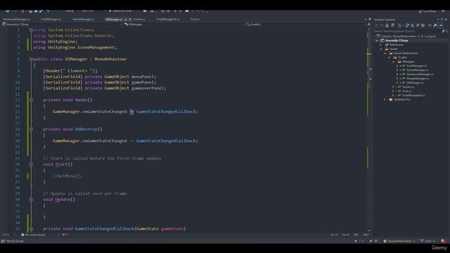Click the Search Solution Explorer field
This screenshot has height=253, width=450.
407,31
